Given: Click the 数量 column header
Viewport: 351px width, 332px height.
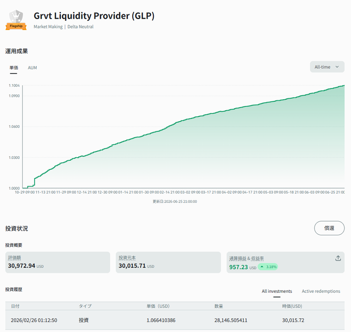Looking at the screenshot, I should pyautogui.click(x=218, y=306).
